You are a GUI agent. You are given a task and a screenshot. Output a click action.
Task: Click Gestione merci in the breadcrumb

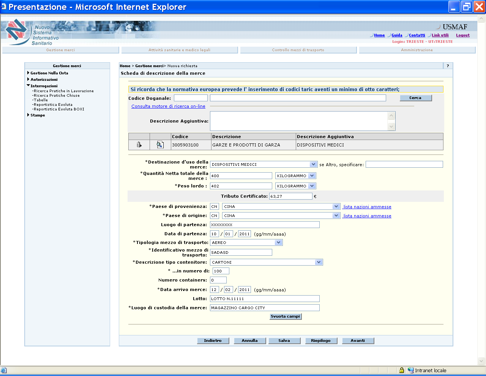click(x=149, y=66)
